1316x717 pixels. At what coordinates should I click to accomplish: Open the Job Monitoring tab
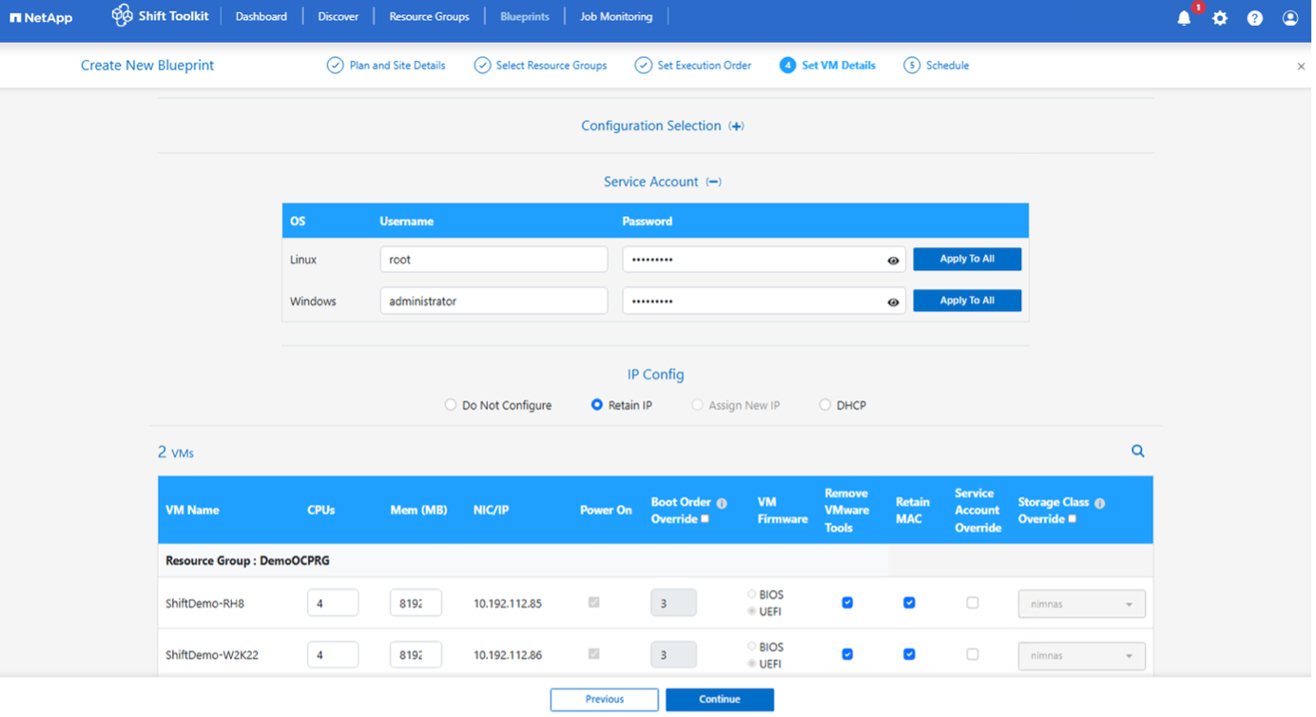616,16
